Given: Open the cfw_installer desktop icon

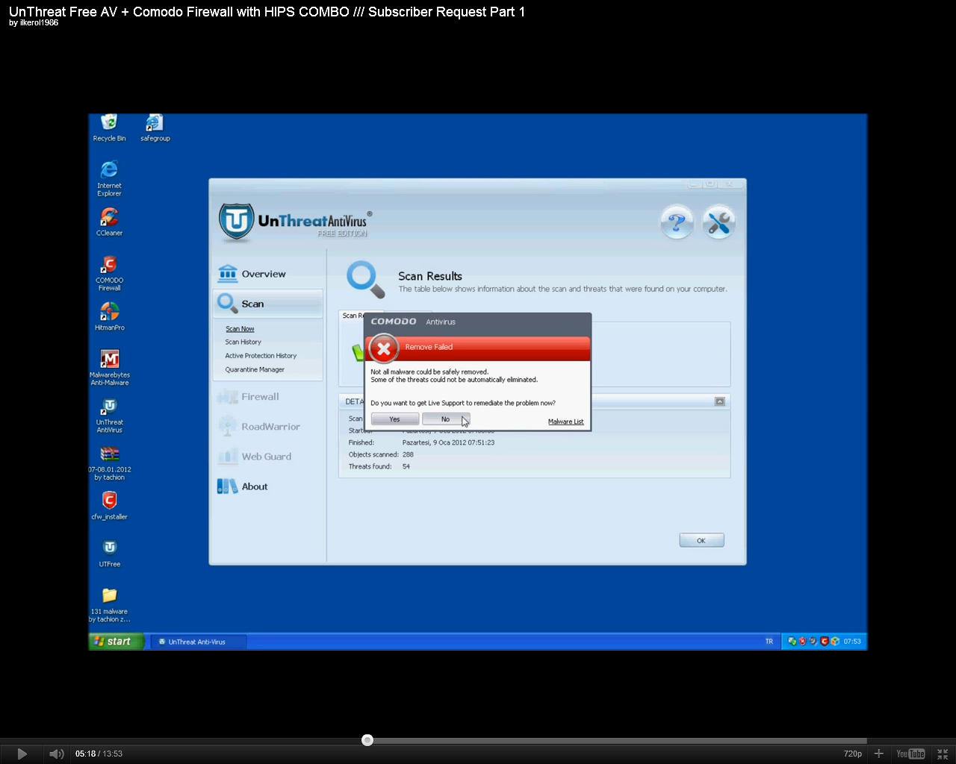Looking at the screenshot, I should point(109,501).
